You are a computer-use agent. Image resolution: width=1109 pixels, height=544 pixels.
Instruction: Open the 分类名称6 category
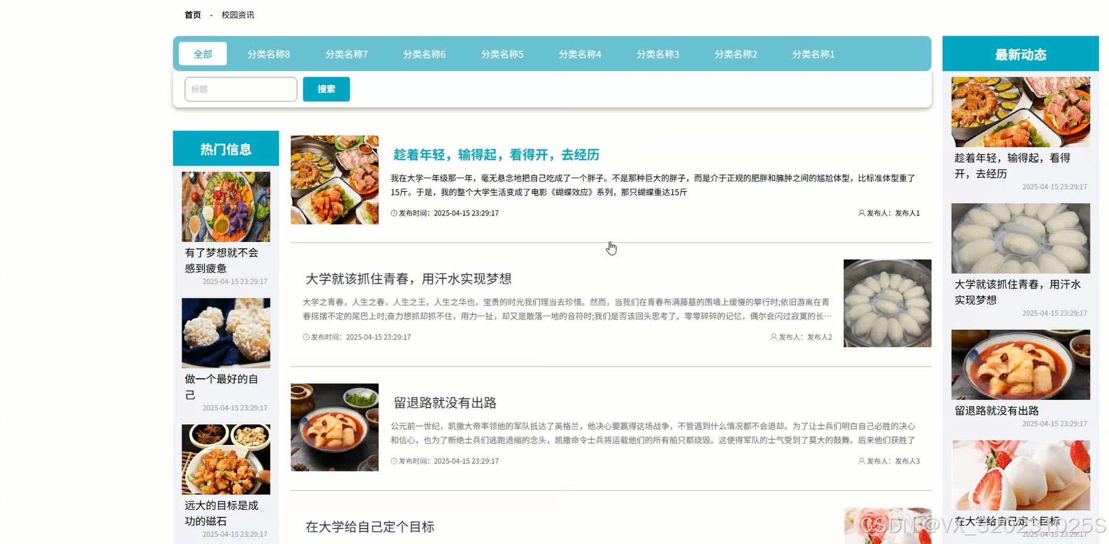pos(424,54)
